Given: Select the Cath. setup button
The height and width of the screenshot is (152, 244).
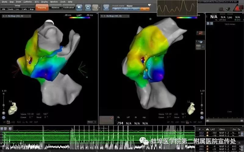Looking at the screenshot, I should coord(24,9).
